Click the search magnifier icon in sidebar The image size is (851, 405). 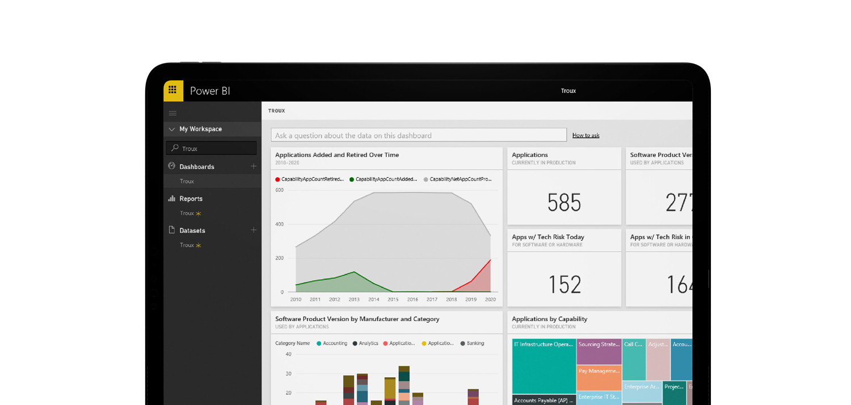[x=175, y=148]
